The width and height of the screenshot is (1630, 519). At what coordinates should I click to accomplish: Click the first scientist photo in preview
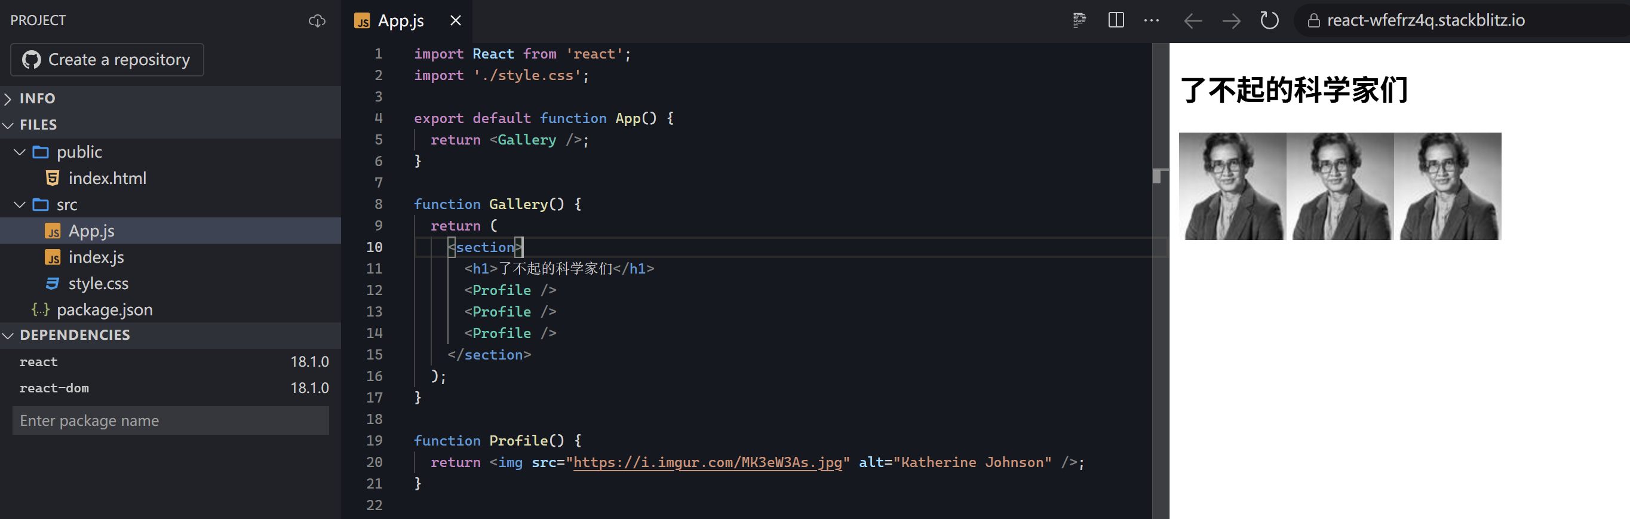pos(1232,186)
